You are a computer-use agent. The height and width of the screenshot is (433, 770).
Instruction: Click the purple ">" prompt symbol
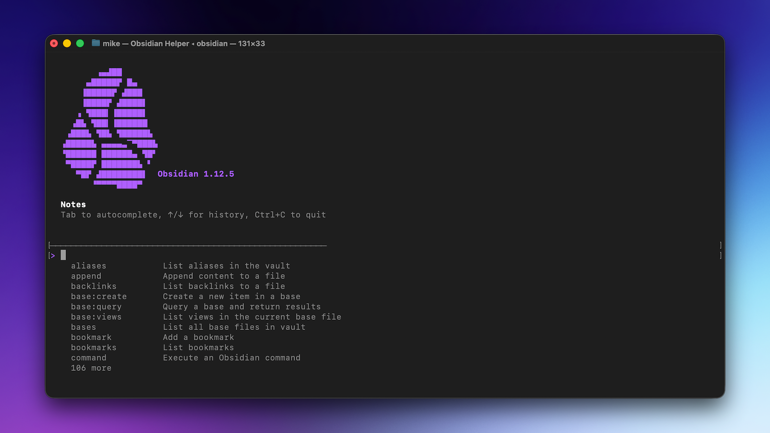pos(52,256)
